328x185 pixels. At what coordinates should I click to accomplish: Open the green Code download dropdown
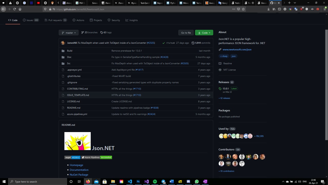pos(204,33)
